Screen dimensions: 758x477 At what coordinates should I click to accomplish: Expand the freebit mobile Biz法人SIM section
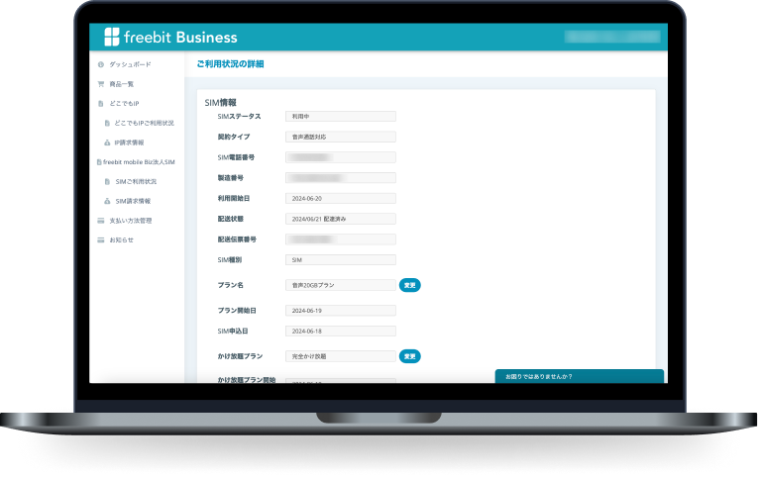137,161
